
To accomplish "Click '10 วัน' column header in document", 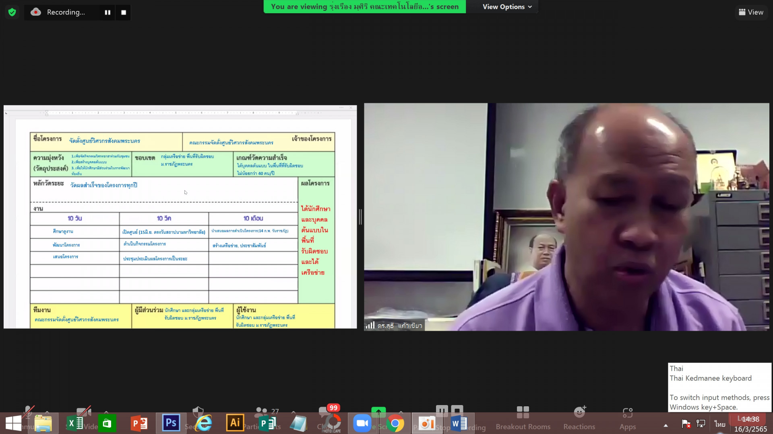I will (75, 218).
